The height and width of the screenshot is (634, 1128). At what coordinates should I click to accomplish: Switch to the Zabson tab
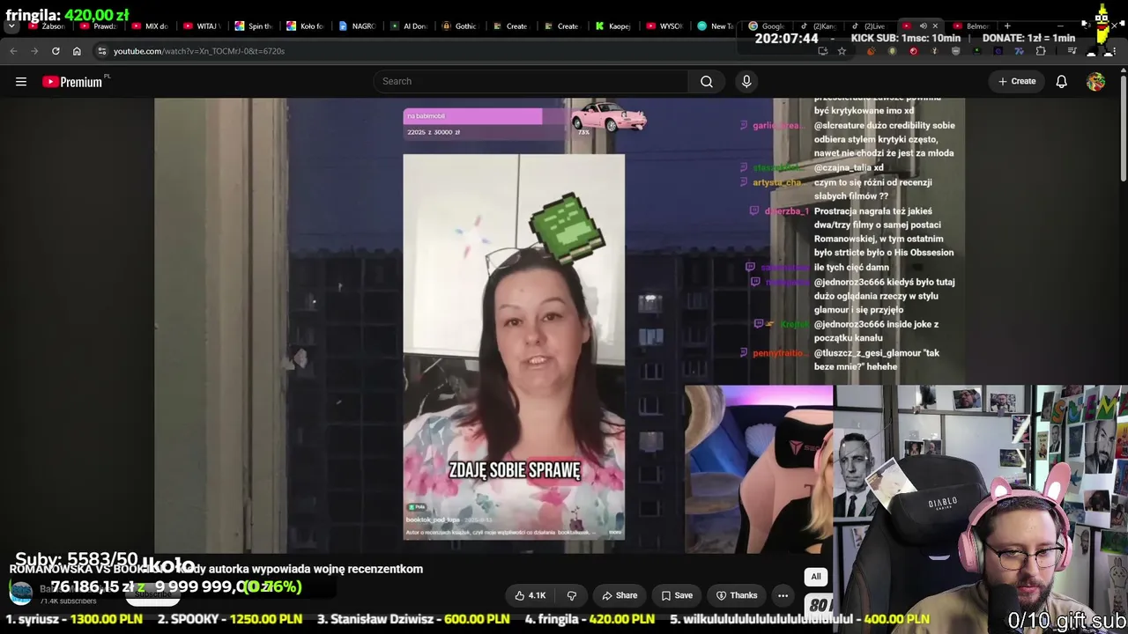(48, 26)
